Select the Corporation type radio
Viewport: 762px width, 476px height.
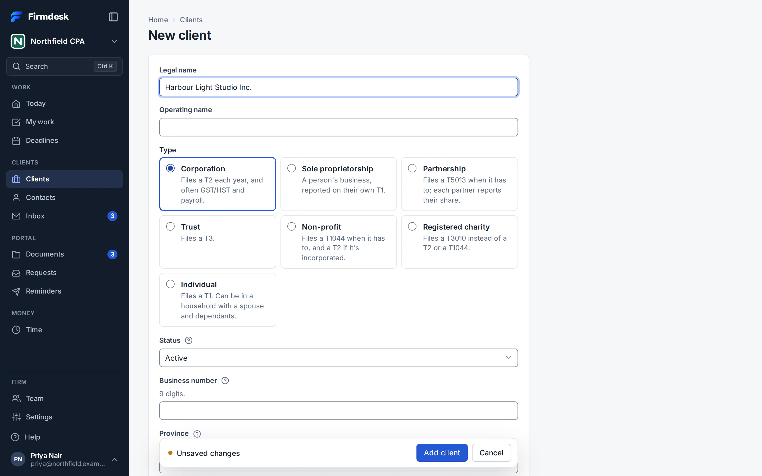[170, 168]
